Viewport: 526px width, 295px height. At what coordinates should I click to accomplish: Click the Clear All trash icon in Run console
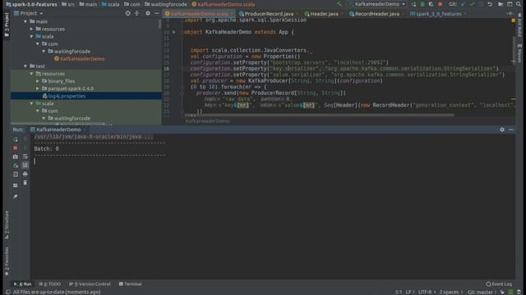[x=25, y=183]
